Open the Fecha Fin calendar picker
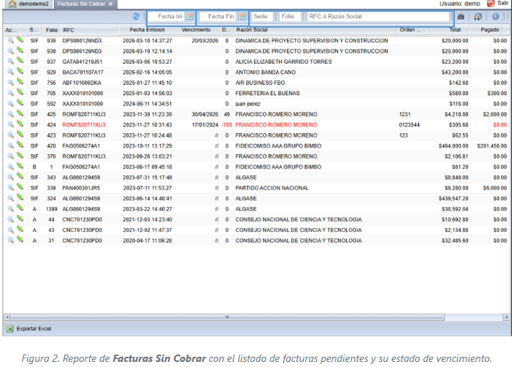Viewport: 514px width, 367px height. (242, 16)
